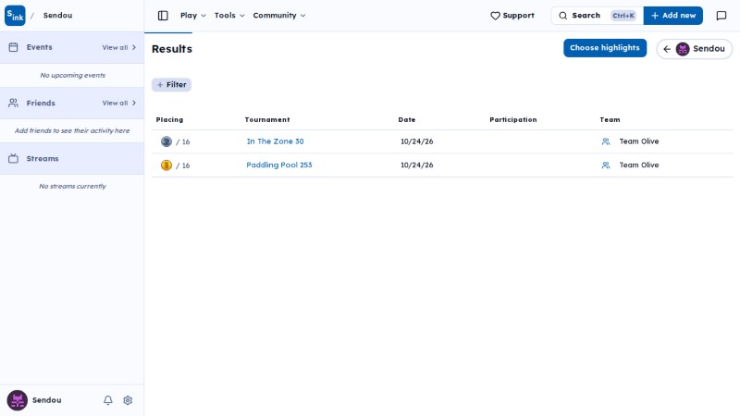The height and width of the screenshot is (416, 740).
Task: Click the Participation column header
Action: (x=513, y=120)
